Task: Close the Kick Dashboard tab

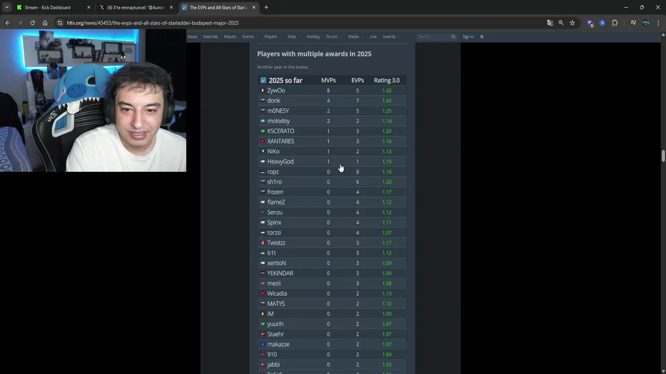Action: click(x=88, y=7)
